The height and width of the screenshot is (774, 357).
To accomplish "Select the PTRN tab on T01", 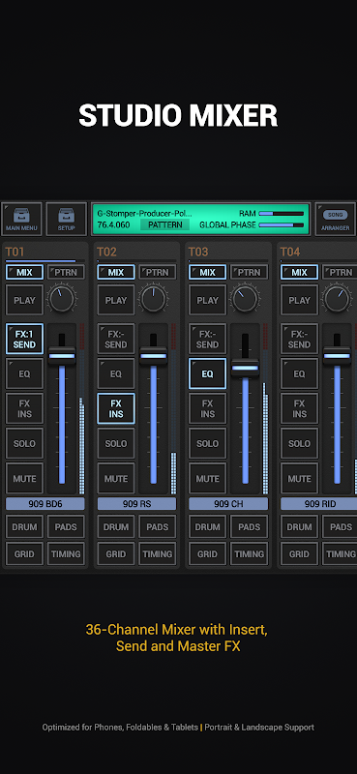I will click(x=66, y=272).
